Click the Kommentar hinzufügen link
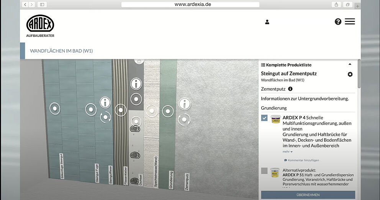380x200 pixels. tap(301, 160)
